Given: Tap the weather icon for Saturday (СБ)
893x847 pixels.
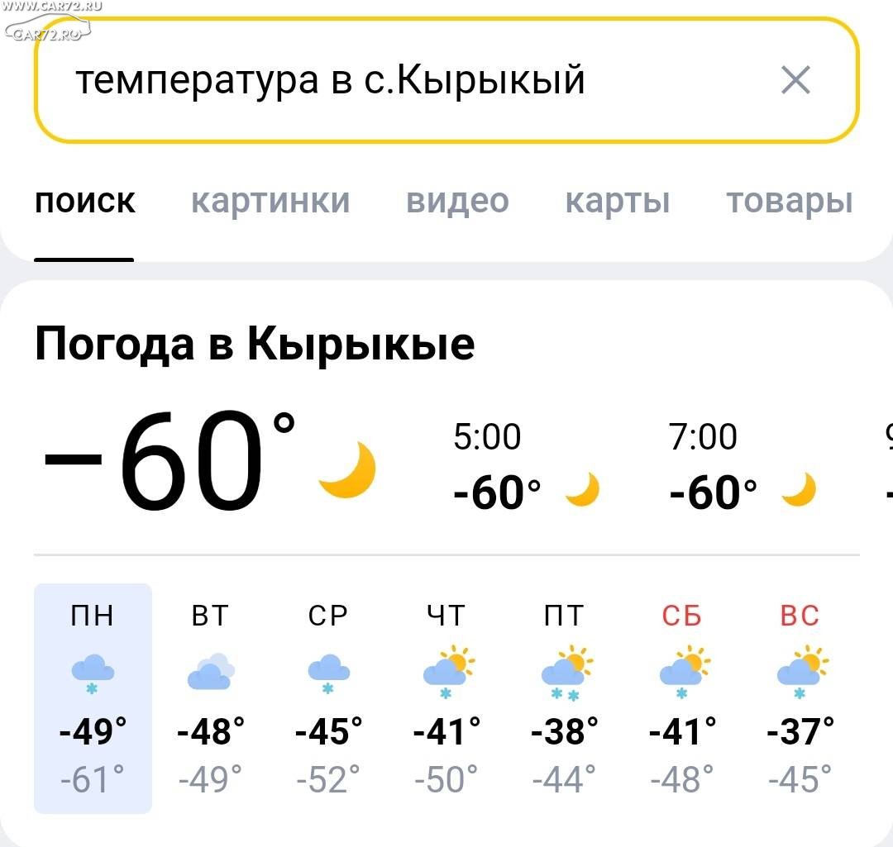Looking at the screenshot, I should [x=685, y=672].
